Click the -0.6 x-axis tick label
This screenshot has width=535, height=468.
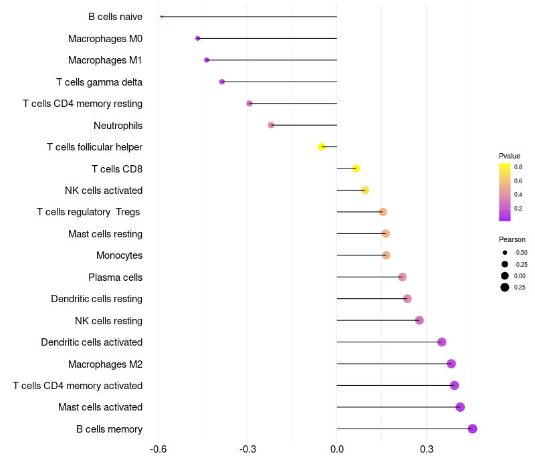click(158, 448)
